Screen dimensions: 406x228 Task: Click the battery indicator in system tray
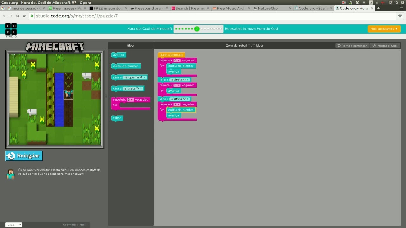tap(377, 3)
